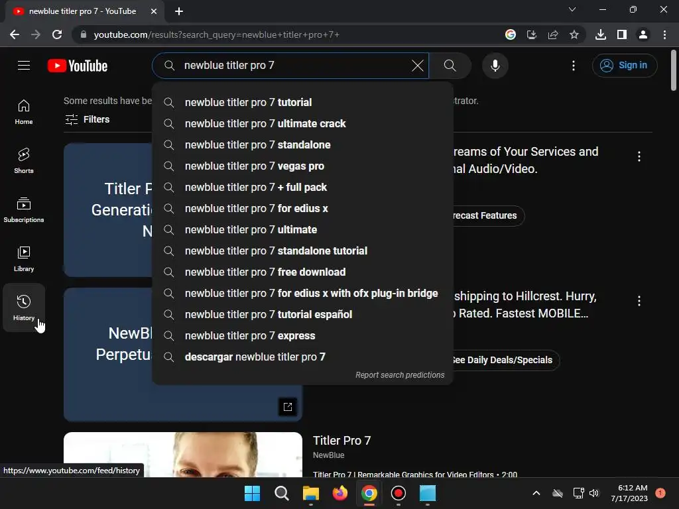The height and width of the screenshot is (509, 679).
Task: Go to Home in the sidebar
Action: coord(24,112)
